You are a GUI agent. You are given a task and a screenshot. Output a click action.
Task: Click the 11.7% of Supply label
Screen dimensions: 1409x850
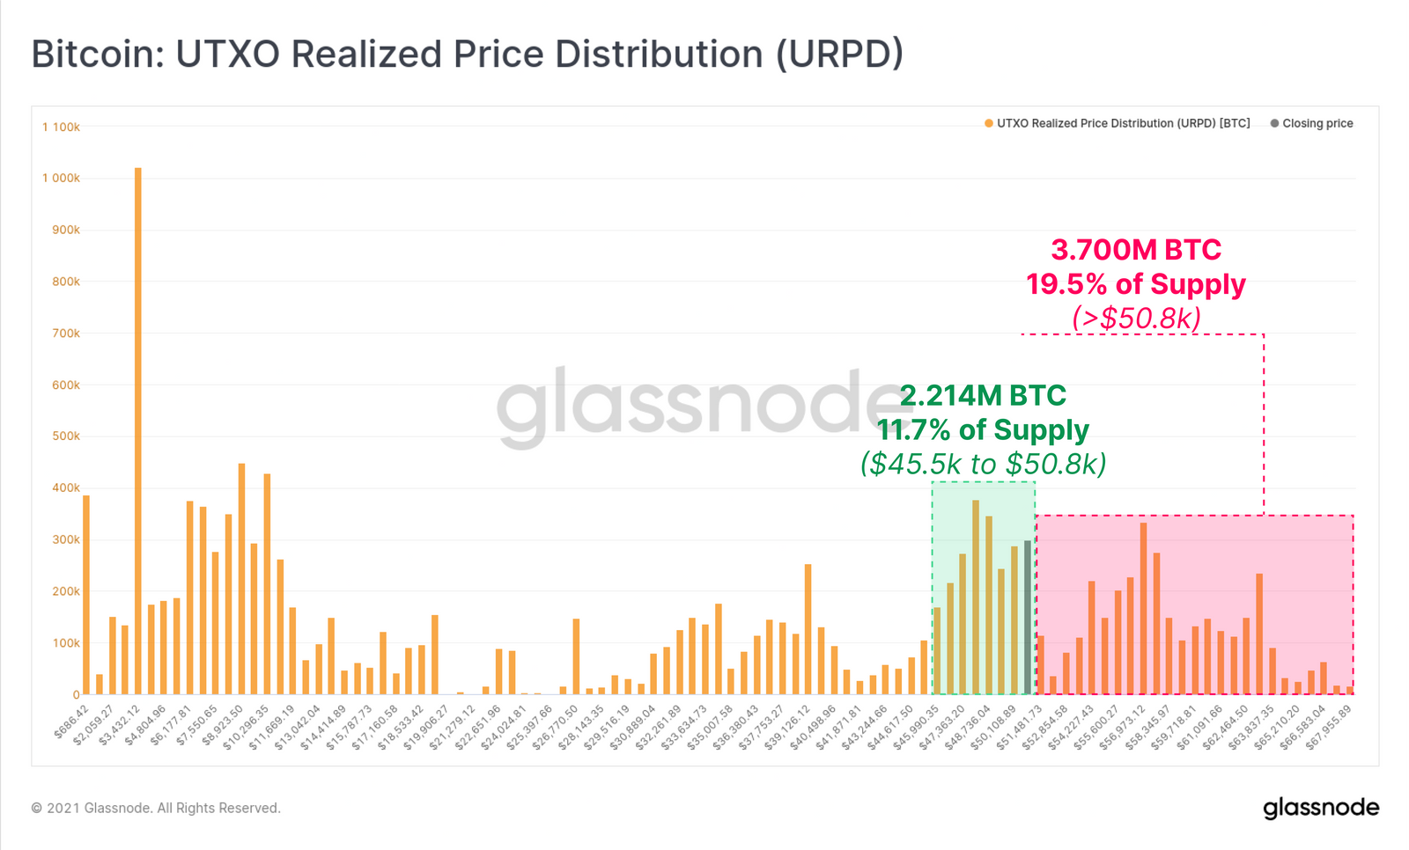tap(983, 430)
